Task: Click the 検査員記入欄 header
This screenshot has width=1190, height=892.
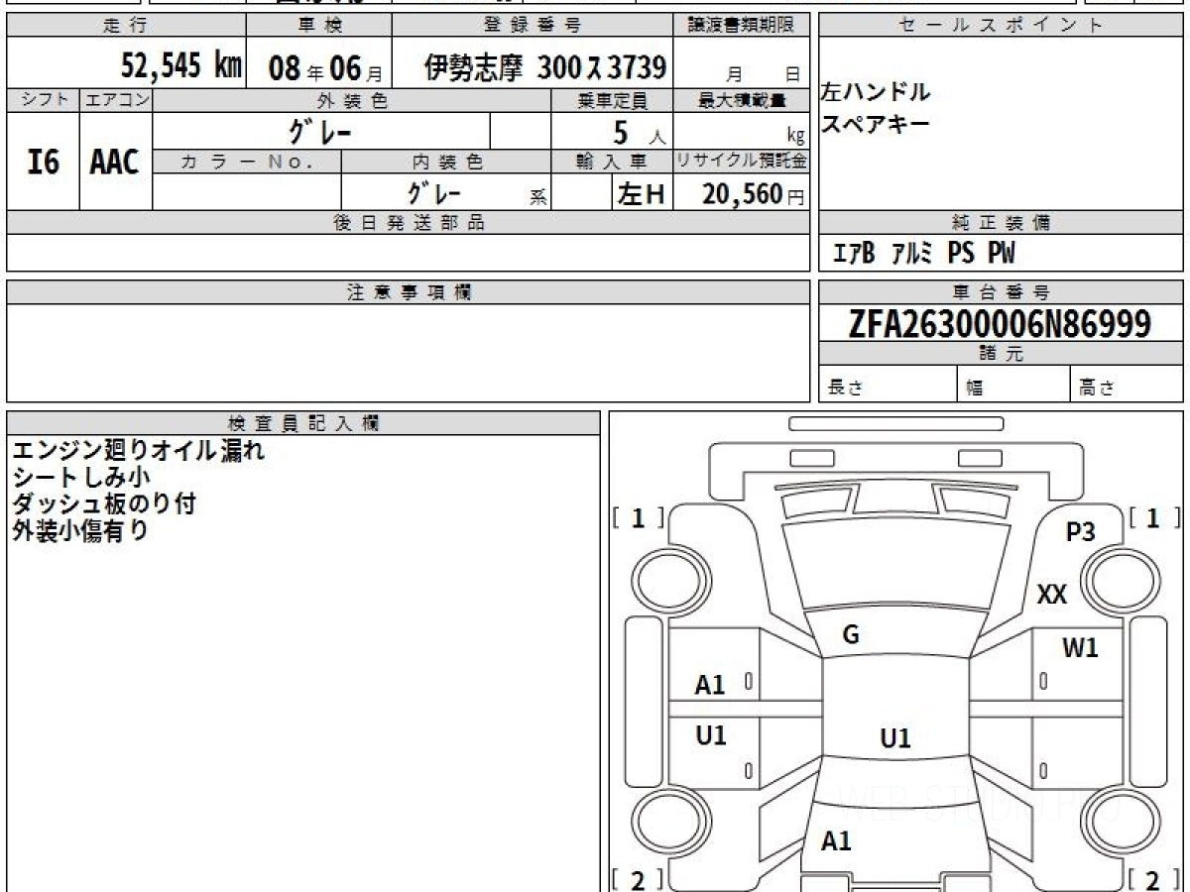Action: pos(302,423)
